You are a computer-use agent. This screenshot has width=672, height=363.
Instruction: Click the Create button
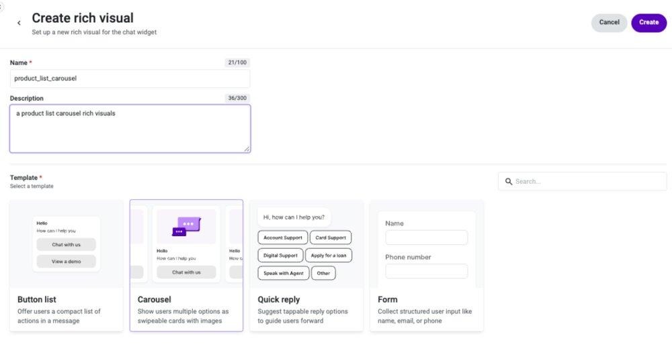pyautogui.click(x=649, y=23)
